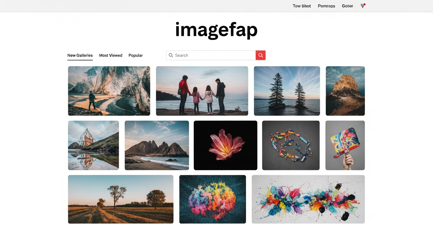Open the Pomcops menu item

click(x=327, y=6)
